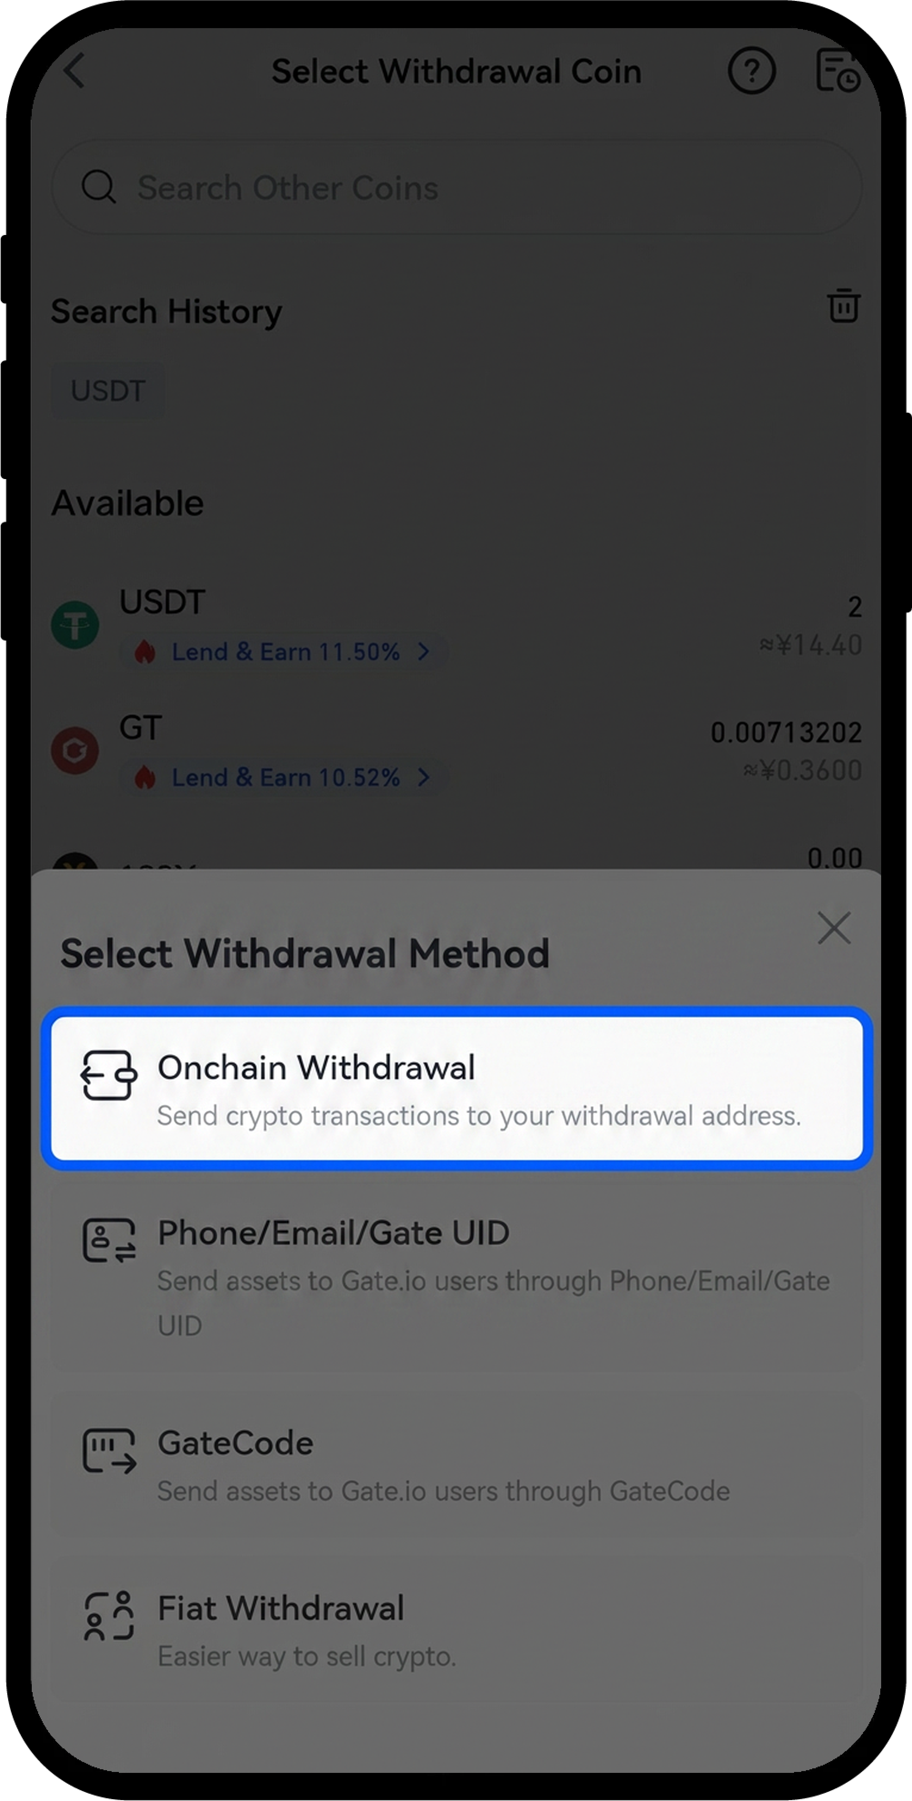Image resolution: width=912 pixels, height=1801 pixels.
Task: Focus the Search Other Coins field
Action: [x=457, y=186]
